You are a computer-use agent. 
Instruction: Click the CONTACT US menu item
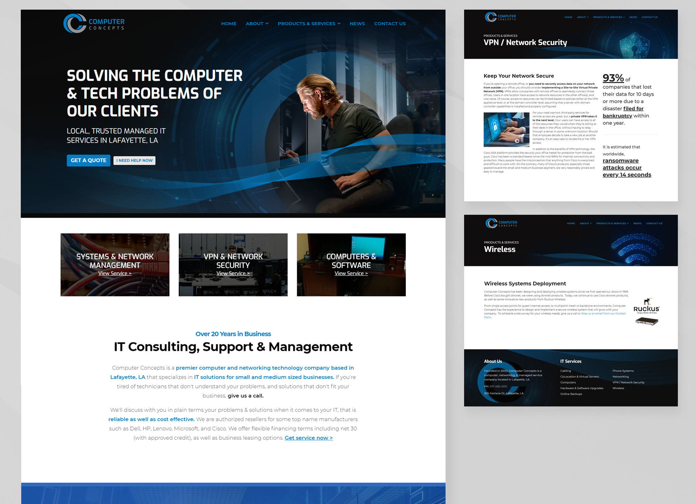click(x=390, y=24)
